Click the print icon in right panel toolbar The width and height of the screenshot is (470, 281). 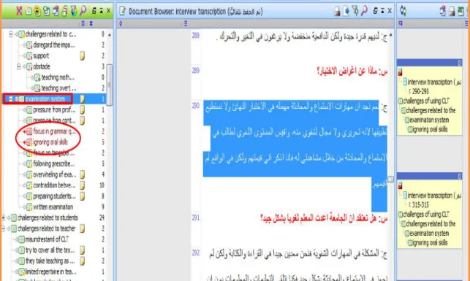point(452,12)
